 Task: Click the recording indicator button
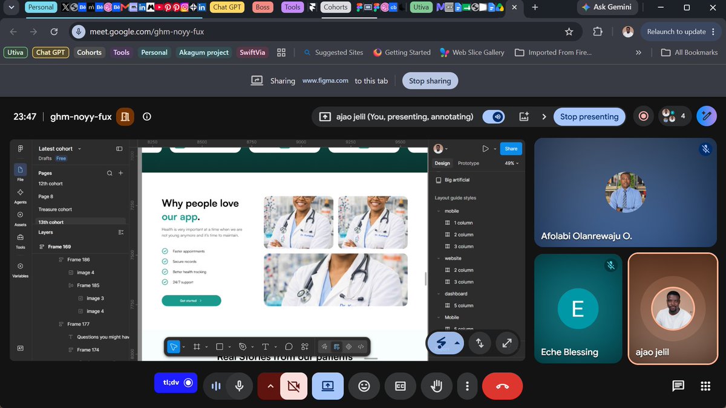644,116
